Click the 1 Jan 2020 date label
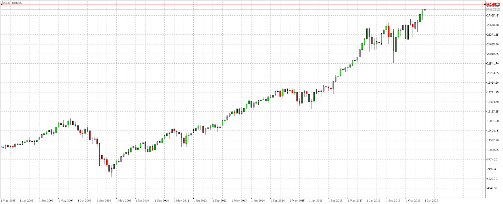The height and width of the screenshot is (204, 503). click(431, 201)
